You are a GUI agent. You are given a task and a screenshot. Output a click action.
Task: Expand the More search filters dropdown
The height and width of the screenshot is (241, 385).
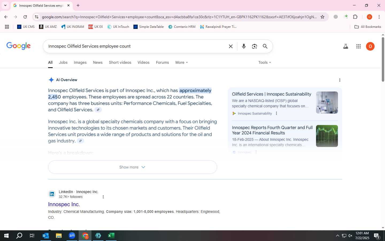(182, 62)
